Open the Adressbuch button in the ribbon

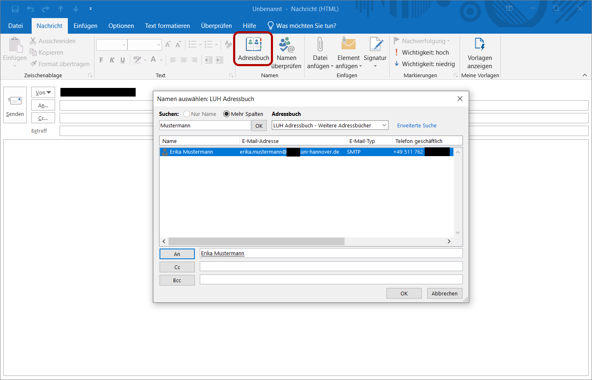point(253,49)
